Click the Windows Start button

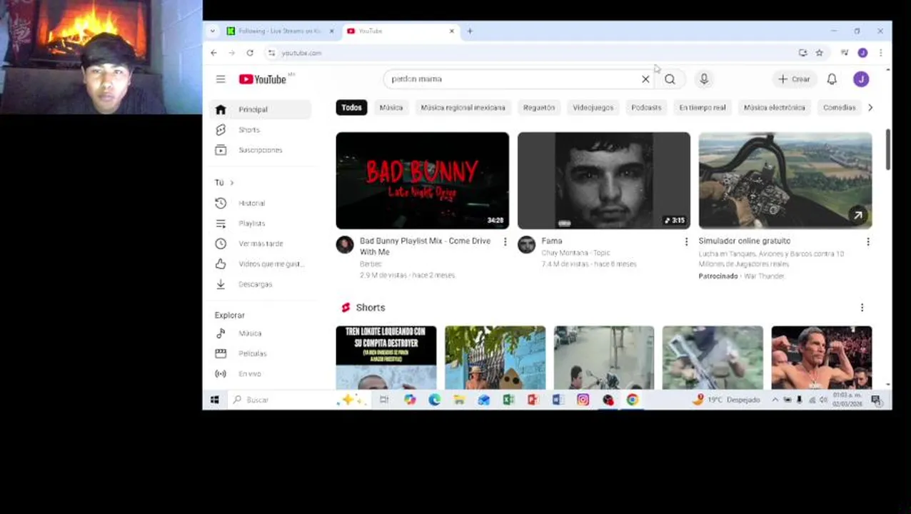(x=214, y=400)
